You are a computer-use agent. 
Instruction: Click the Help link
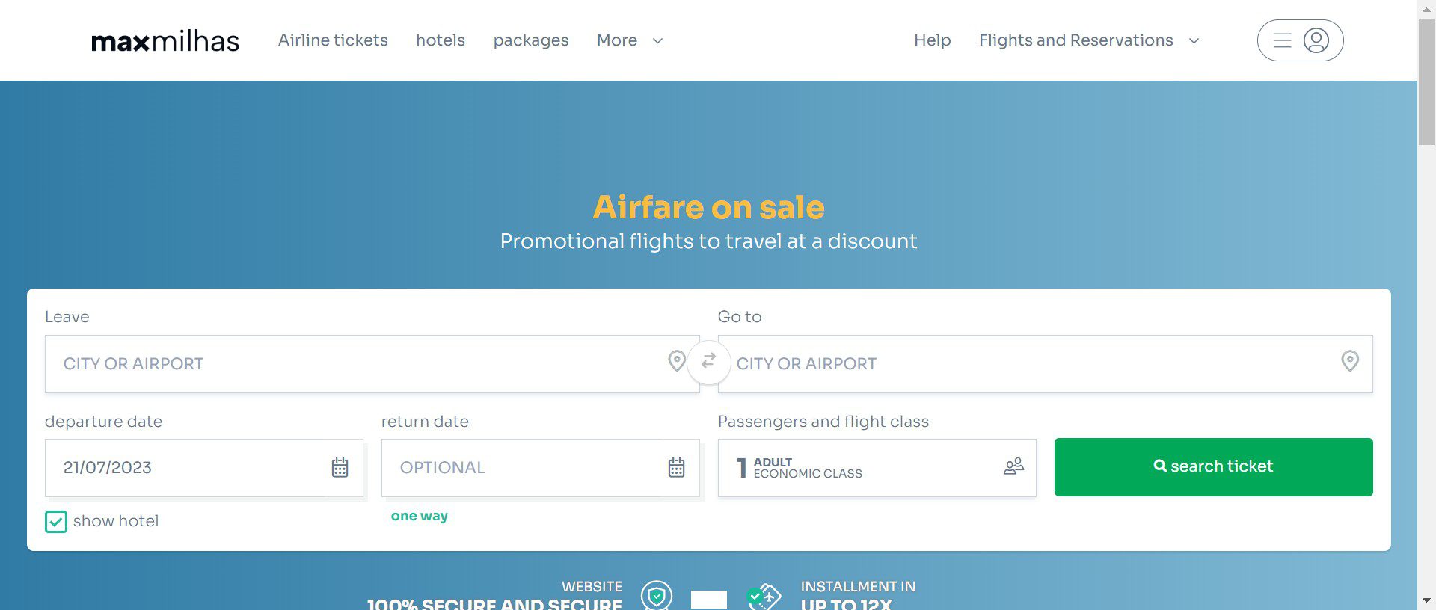pos(932,40)
